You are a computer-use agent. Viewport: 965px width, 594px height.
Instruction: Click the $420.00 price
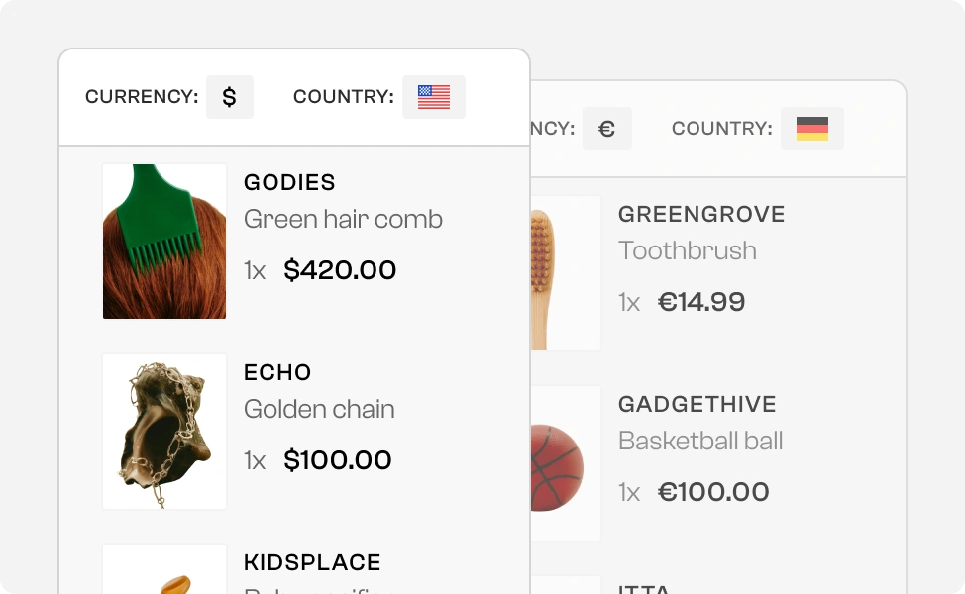tap(340, 270)
